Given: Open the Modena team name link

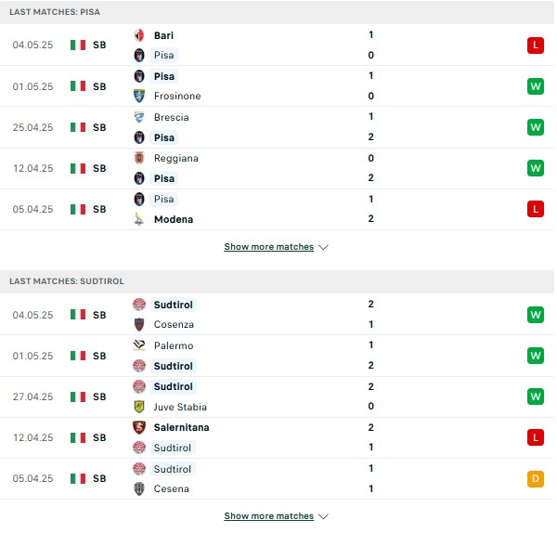Looking at the screenshot, I should (174, 219).
